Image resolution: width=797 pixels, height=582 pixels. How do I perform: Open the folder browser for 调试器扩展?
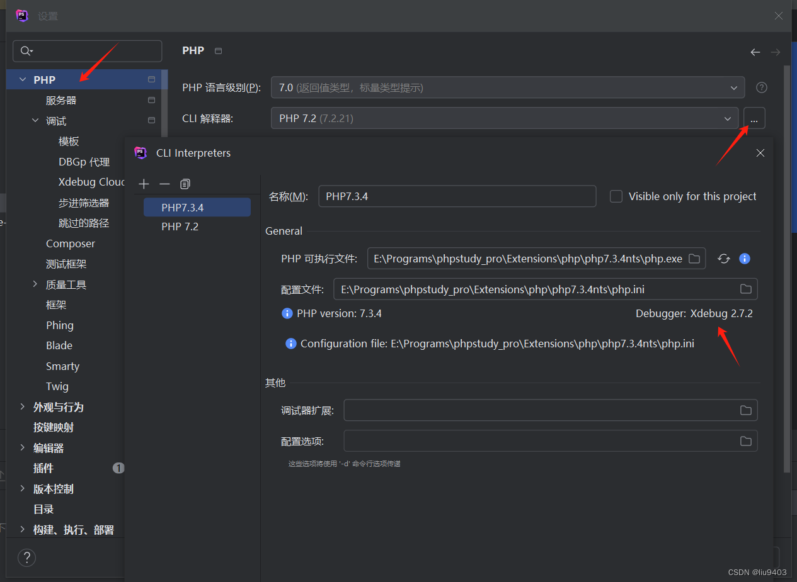click(746, 410)
